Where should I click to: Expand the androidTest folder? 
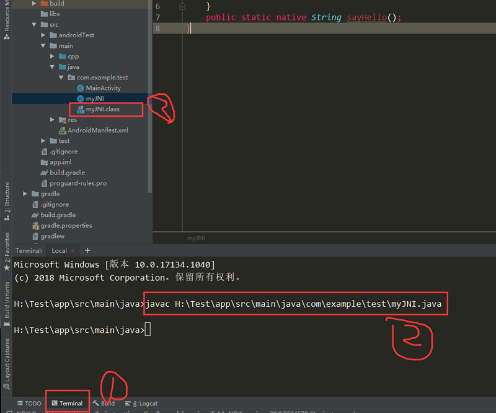pos(43,35)
